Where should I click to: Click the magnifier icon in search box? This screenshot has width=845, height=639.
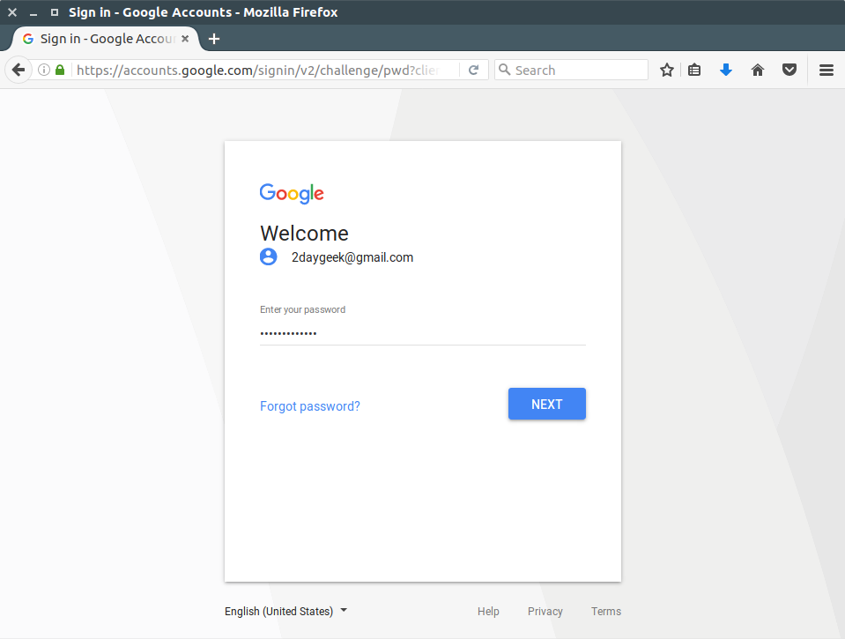(x=504, y=70)
